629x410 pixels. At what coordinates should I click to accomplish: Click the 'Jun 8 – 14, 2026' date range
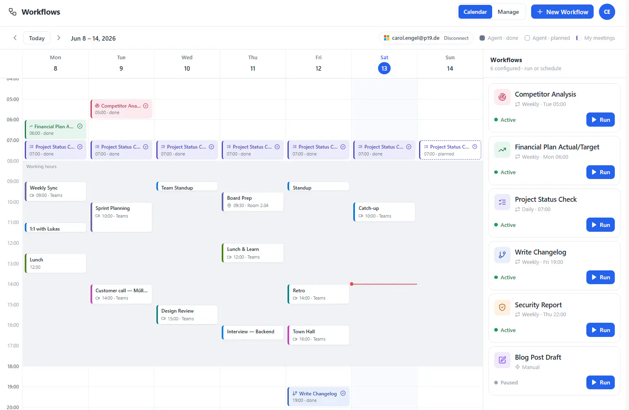(x=93, y=38)
